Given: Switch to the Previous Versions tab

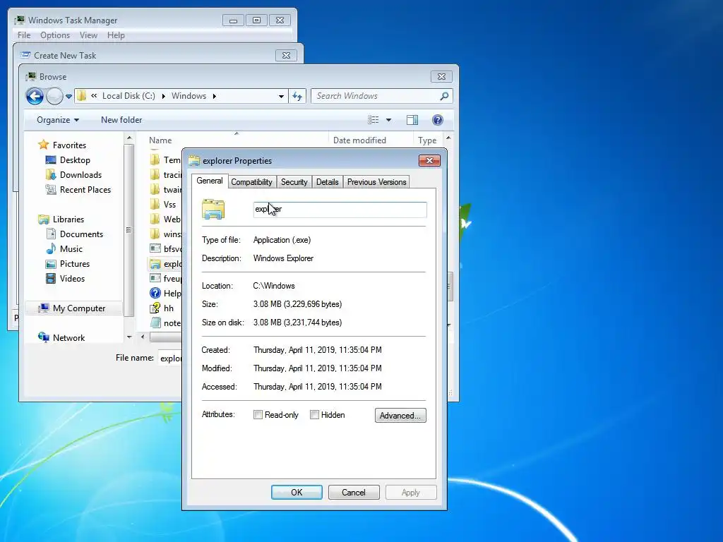Looking at the screenshot, I should (377, 182).
